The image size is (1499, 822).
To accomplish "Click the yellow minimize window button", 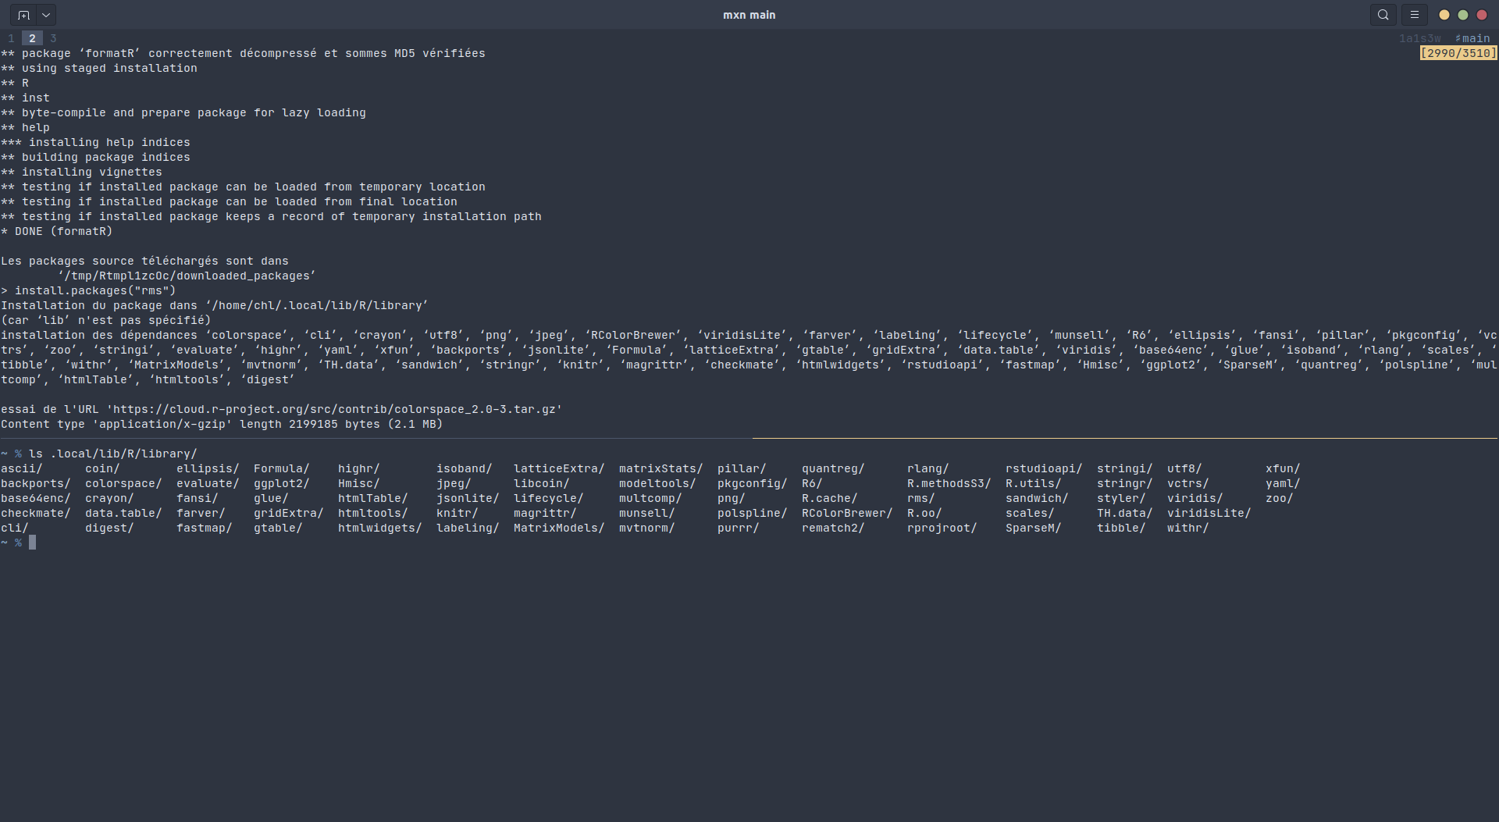I will click(x=1444, y=15).
